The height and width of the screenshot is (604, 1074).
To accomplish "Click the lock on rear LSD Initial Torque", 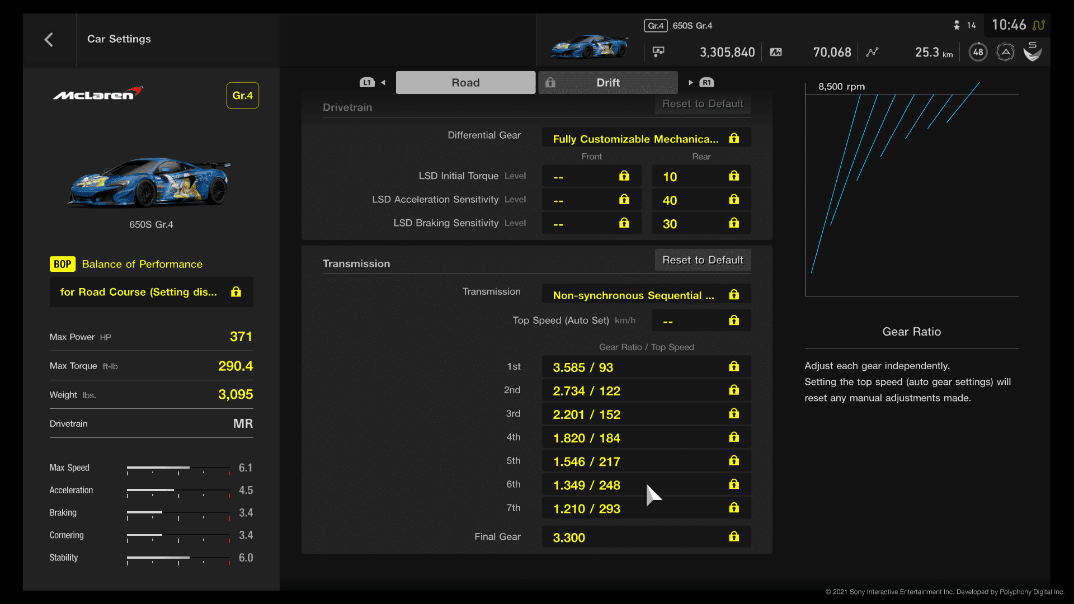I will click(734, 176).
